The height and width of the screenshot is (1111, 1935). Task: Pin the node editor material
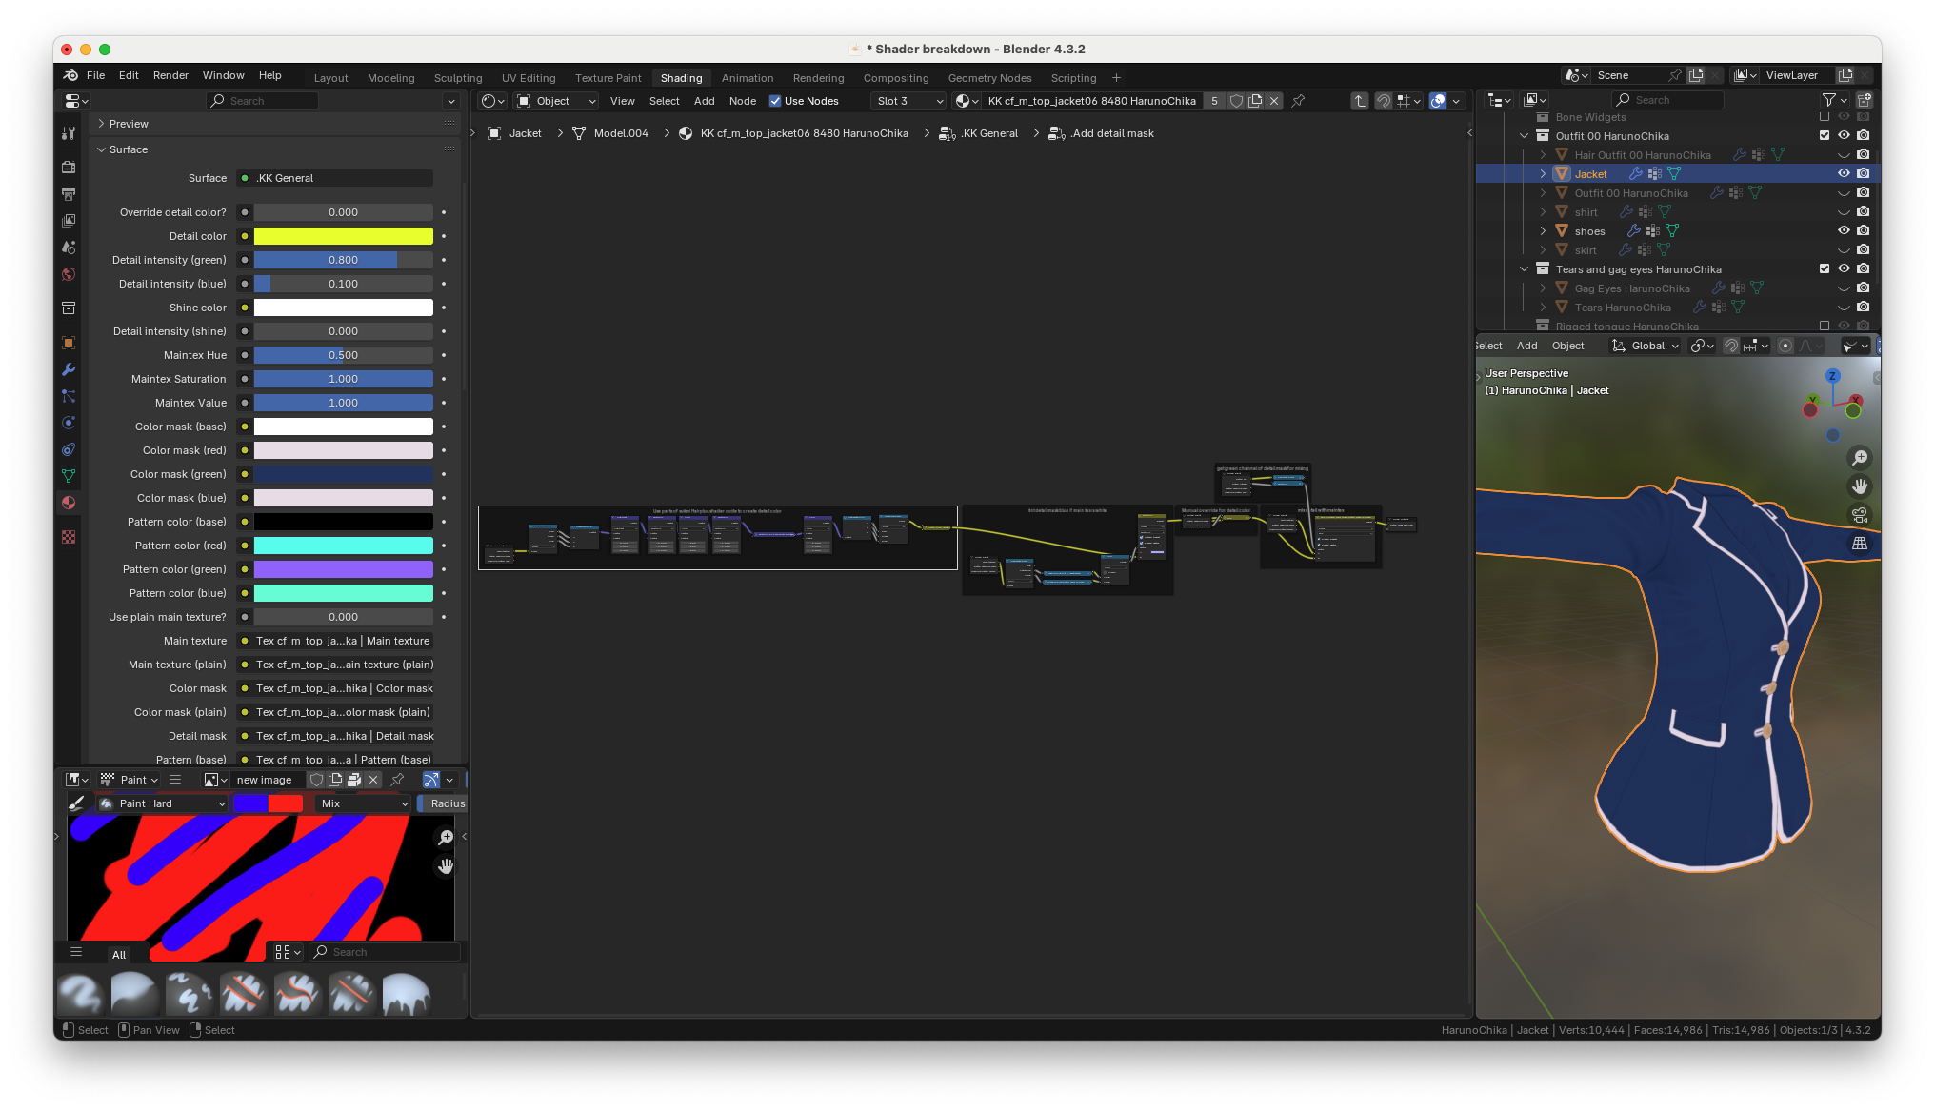1298,101
